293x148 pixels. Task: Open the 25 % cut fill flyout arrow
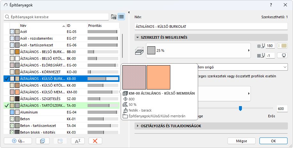(249, 51)
